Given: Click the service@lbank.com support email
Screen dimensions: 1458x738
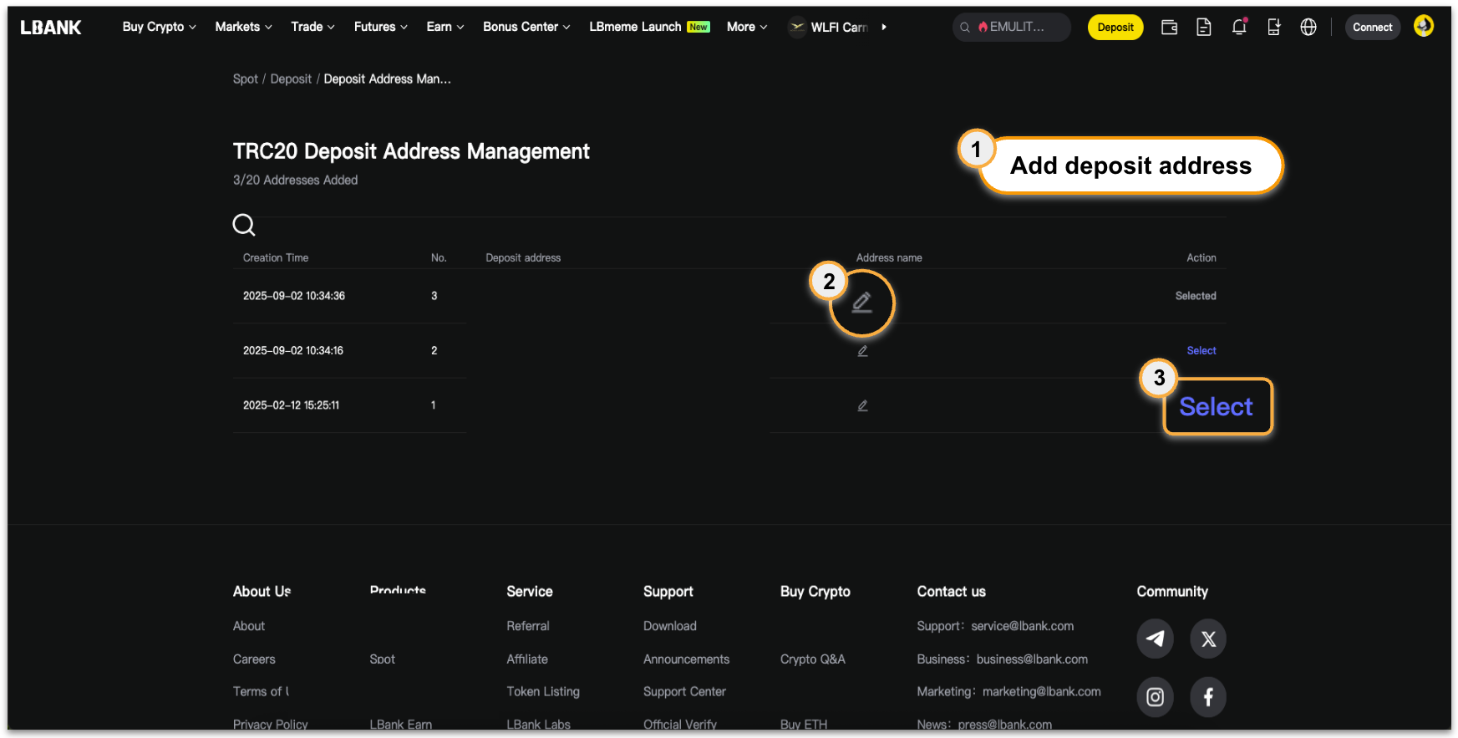Looking at the screenshot, I should (1023, 626).
